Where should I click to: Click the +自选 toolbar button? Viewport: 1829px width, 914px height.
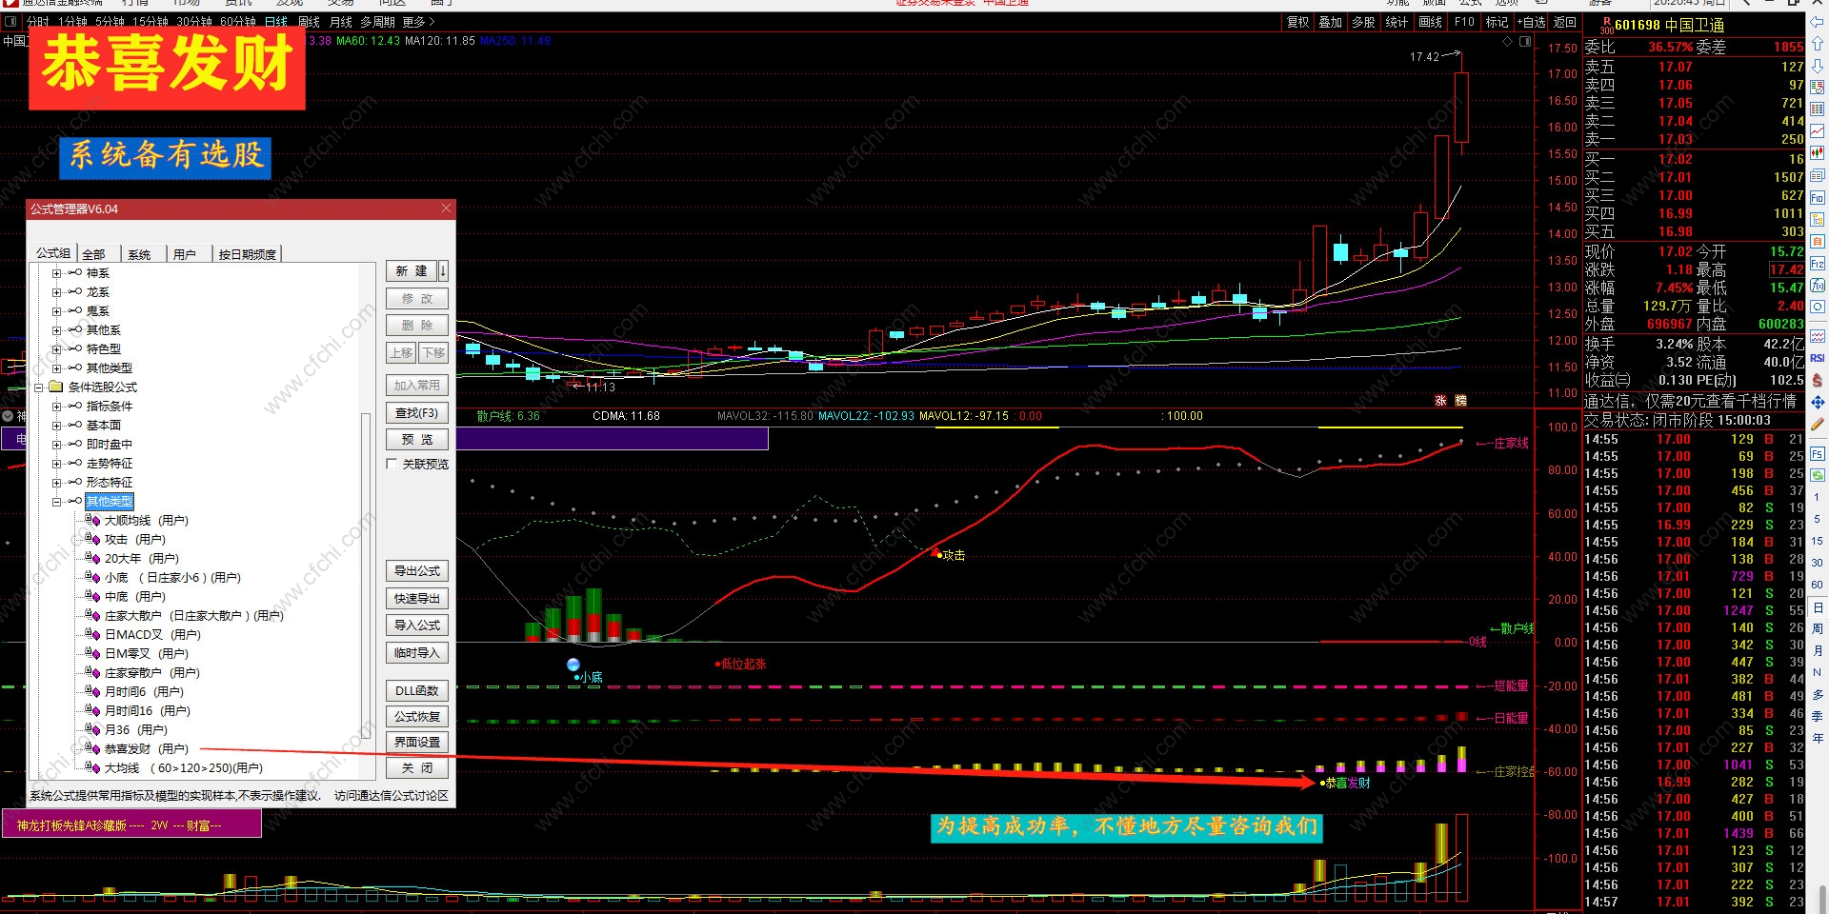[x=1531, y=22]
